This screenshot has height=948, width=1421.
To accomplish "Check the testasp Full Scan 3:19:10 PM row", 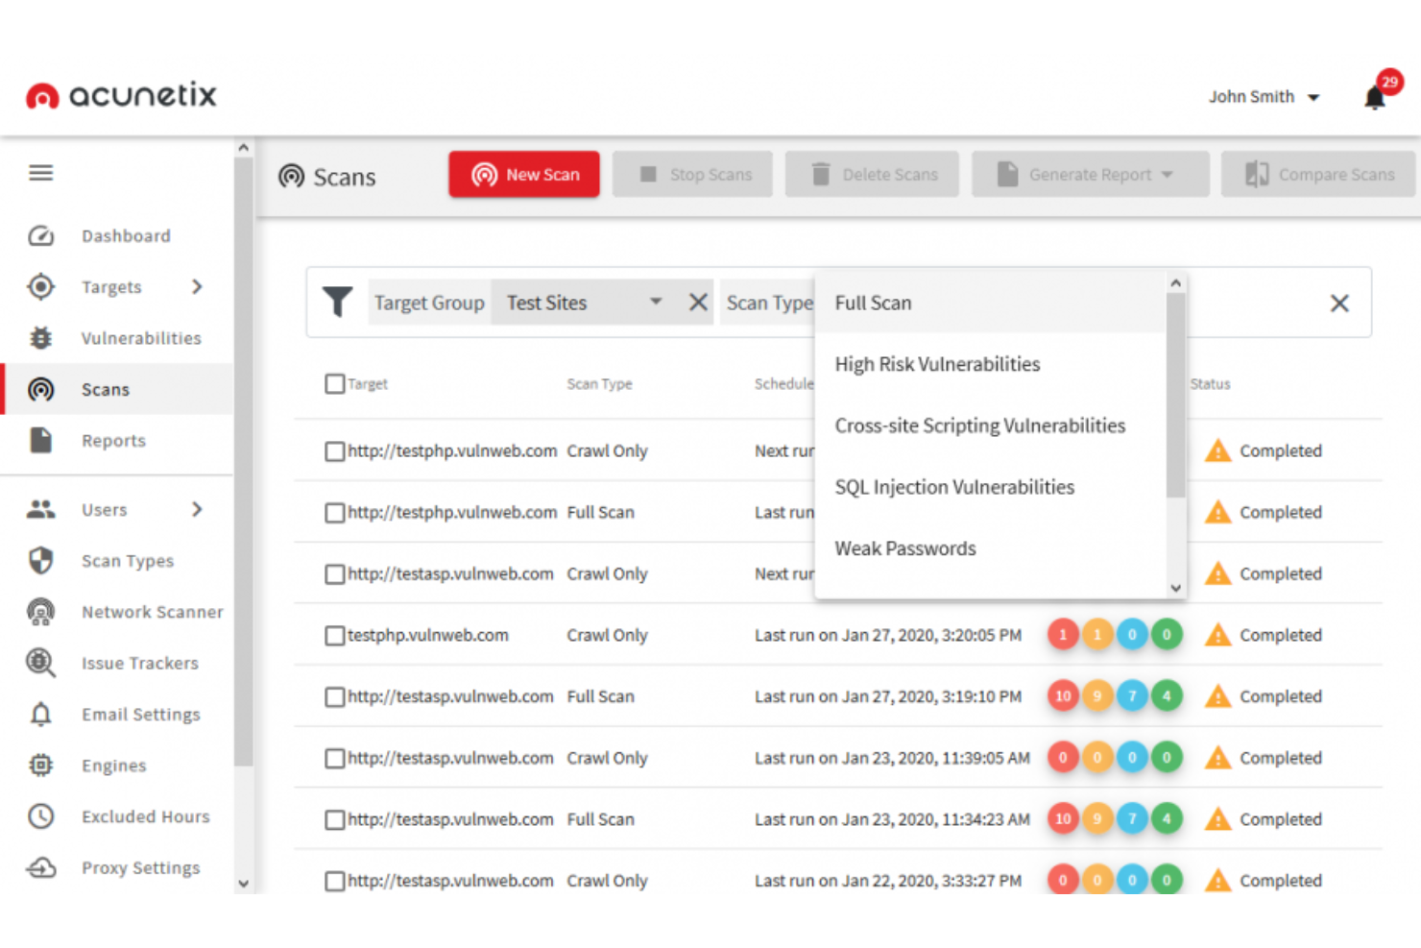I will (334, 697).
